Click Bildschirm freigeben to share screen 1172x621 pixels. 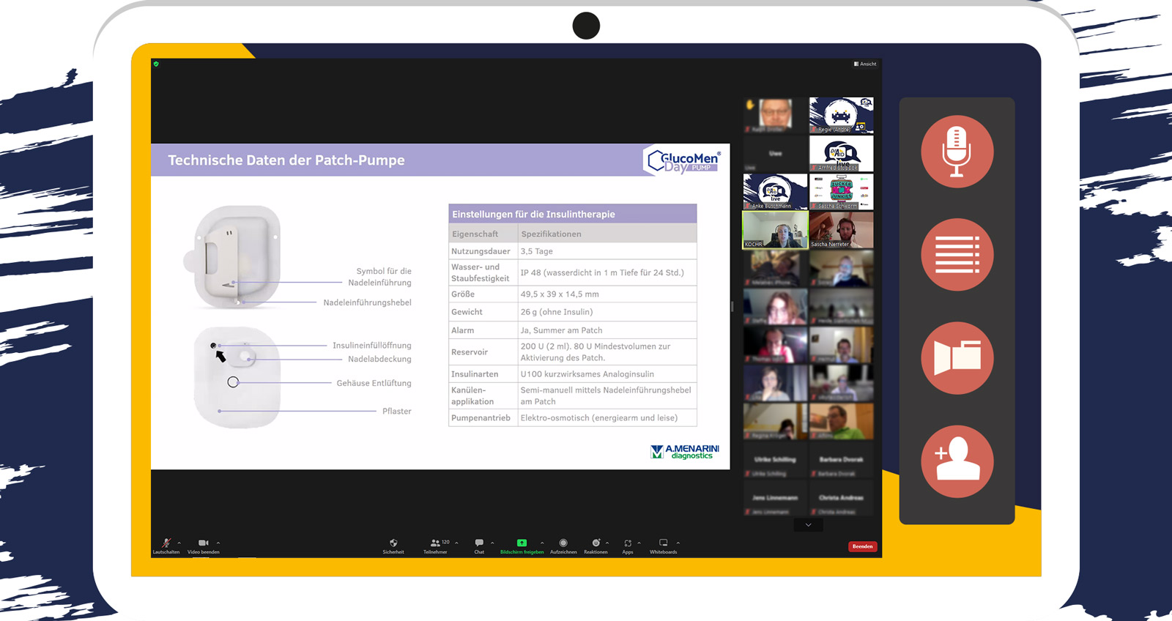[x=522, y=546]
